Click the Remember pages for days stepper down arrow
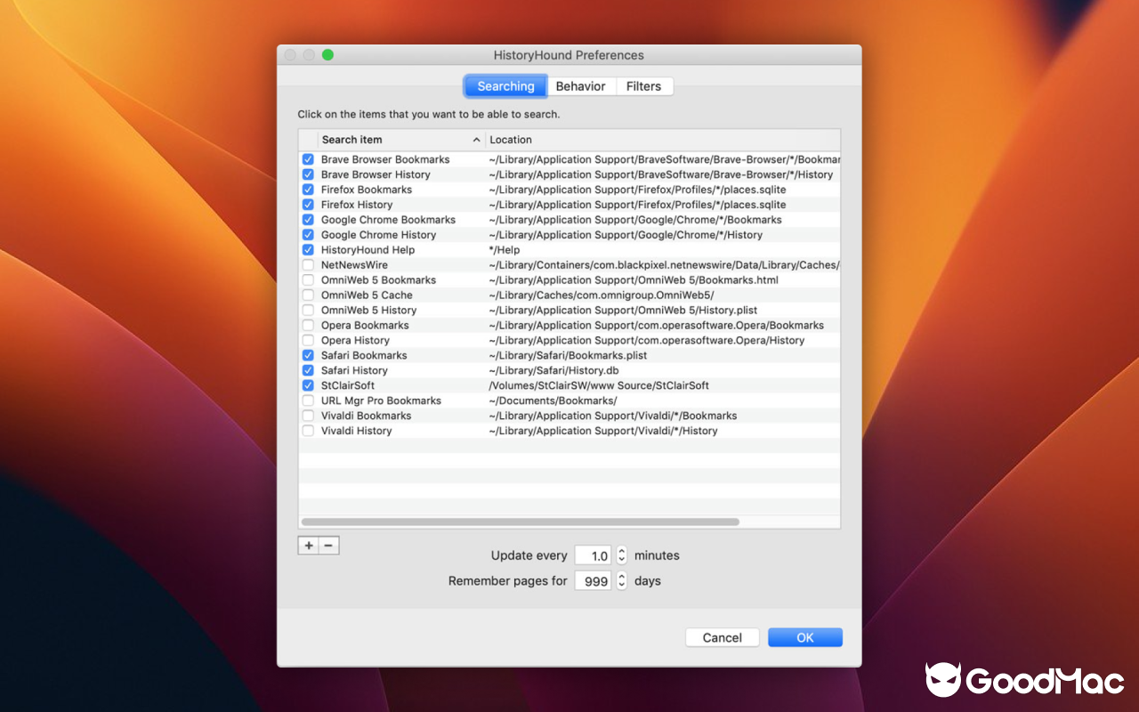Viewport: 1139px width, 712px height. coord(621,584)
